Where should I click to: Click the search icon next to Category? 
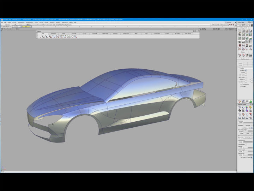coord(16,25)
